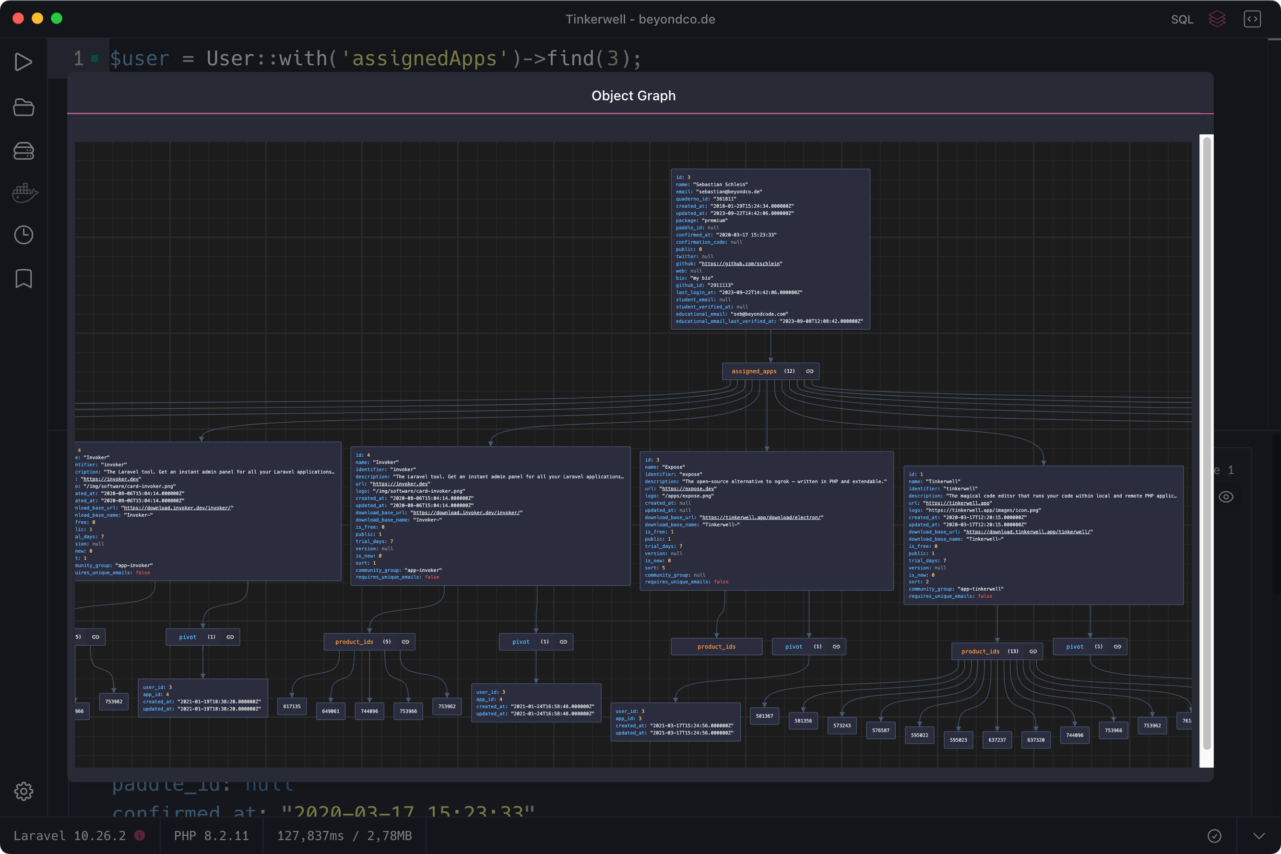
Task: Click the Laravel version info icon
Action: tap(140, 835)
